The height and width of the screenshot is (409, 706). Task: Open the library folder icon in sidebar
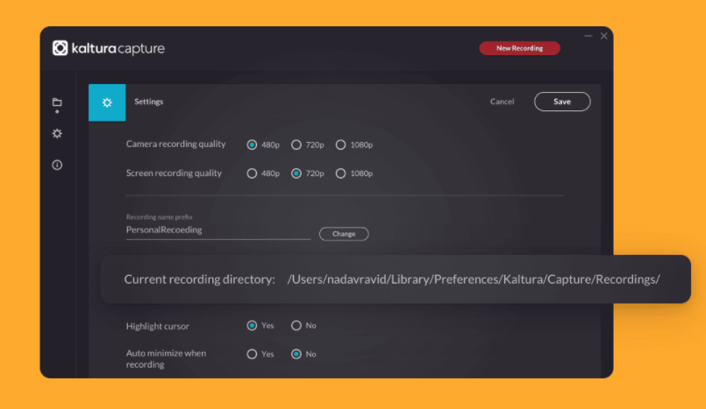[57, 102]
